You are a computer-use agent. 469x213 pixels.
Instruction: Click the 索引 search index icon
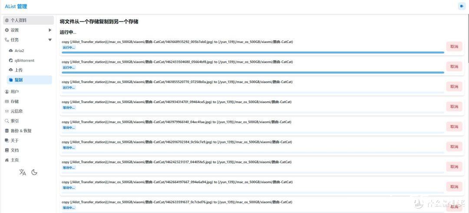tap(7, 121)
